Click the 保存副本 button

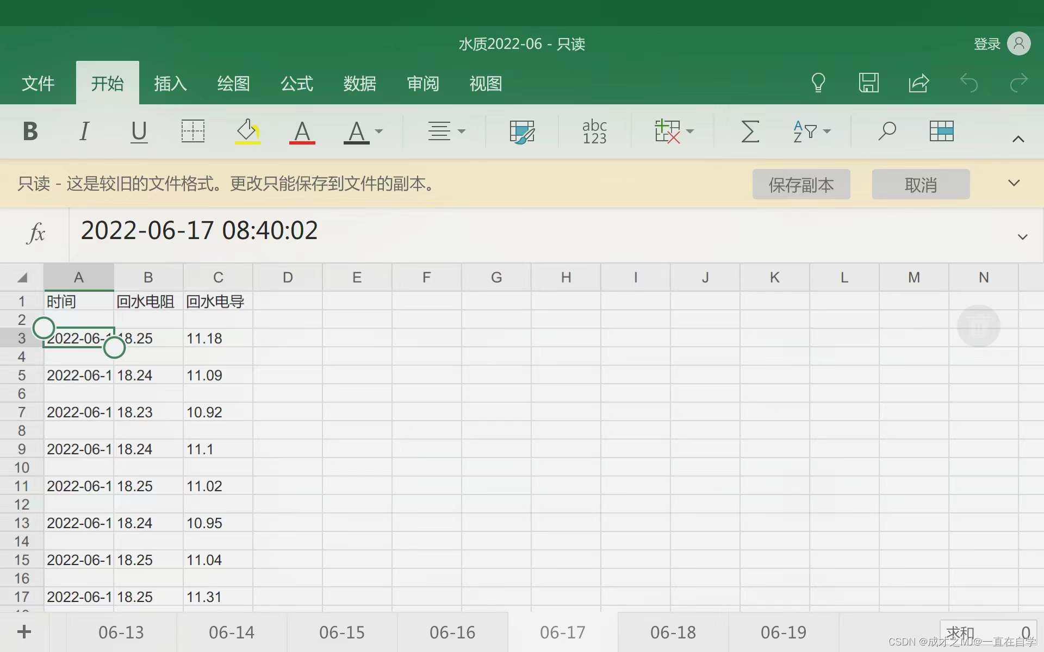[801, 184]
